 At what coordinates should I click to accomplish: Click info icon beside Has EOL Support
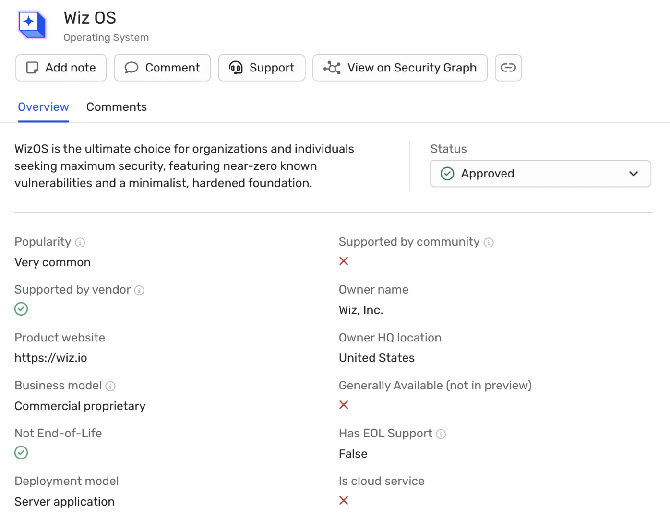coord(441,435)
